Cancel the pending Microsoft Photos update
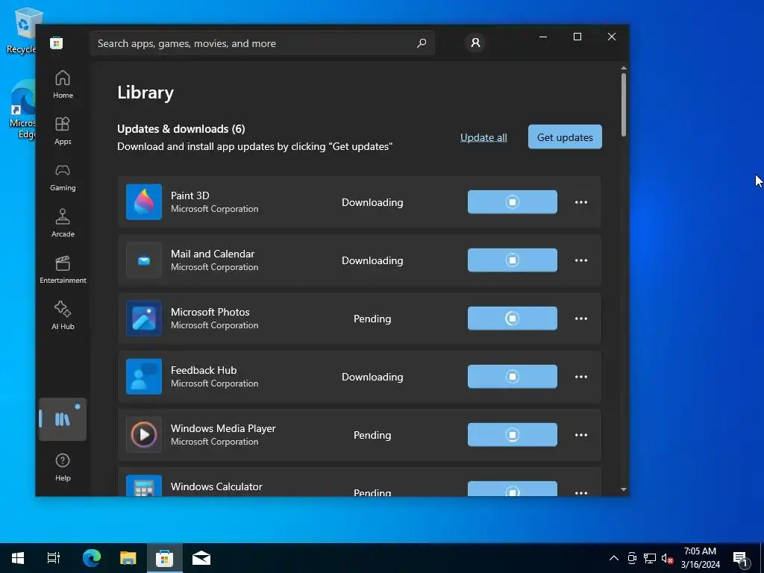The height and width of the screenshot is (573, 764). [512, 318]
